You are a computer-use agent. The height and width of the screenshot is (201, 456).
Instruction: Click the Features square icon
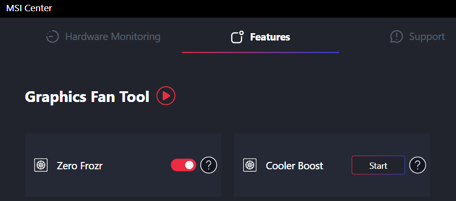pos(237,37)
